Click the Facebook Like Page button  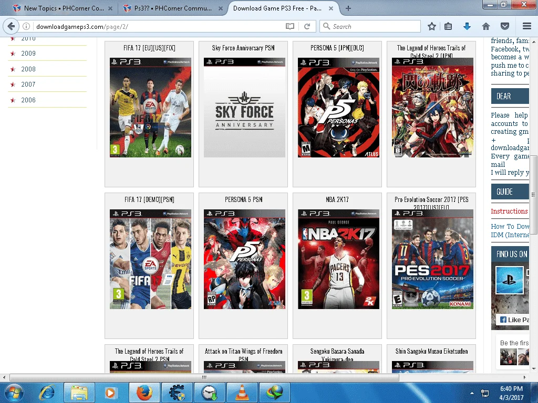pos(514,320)
